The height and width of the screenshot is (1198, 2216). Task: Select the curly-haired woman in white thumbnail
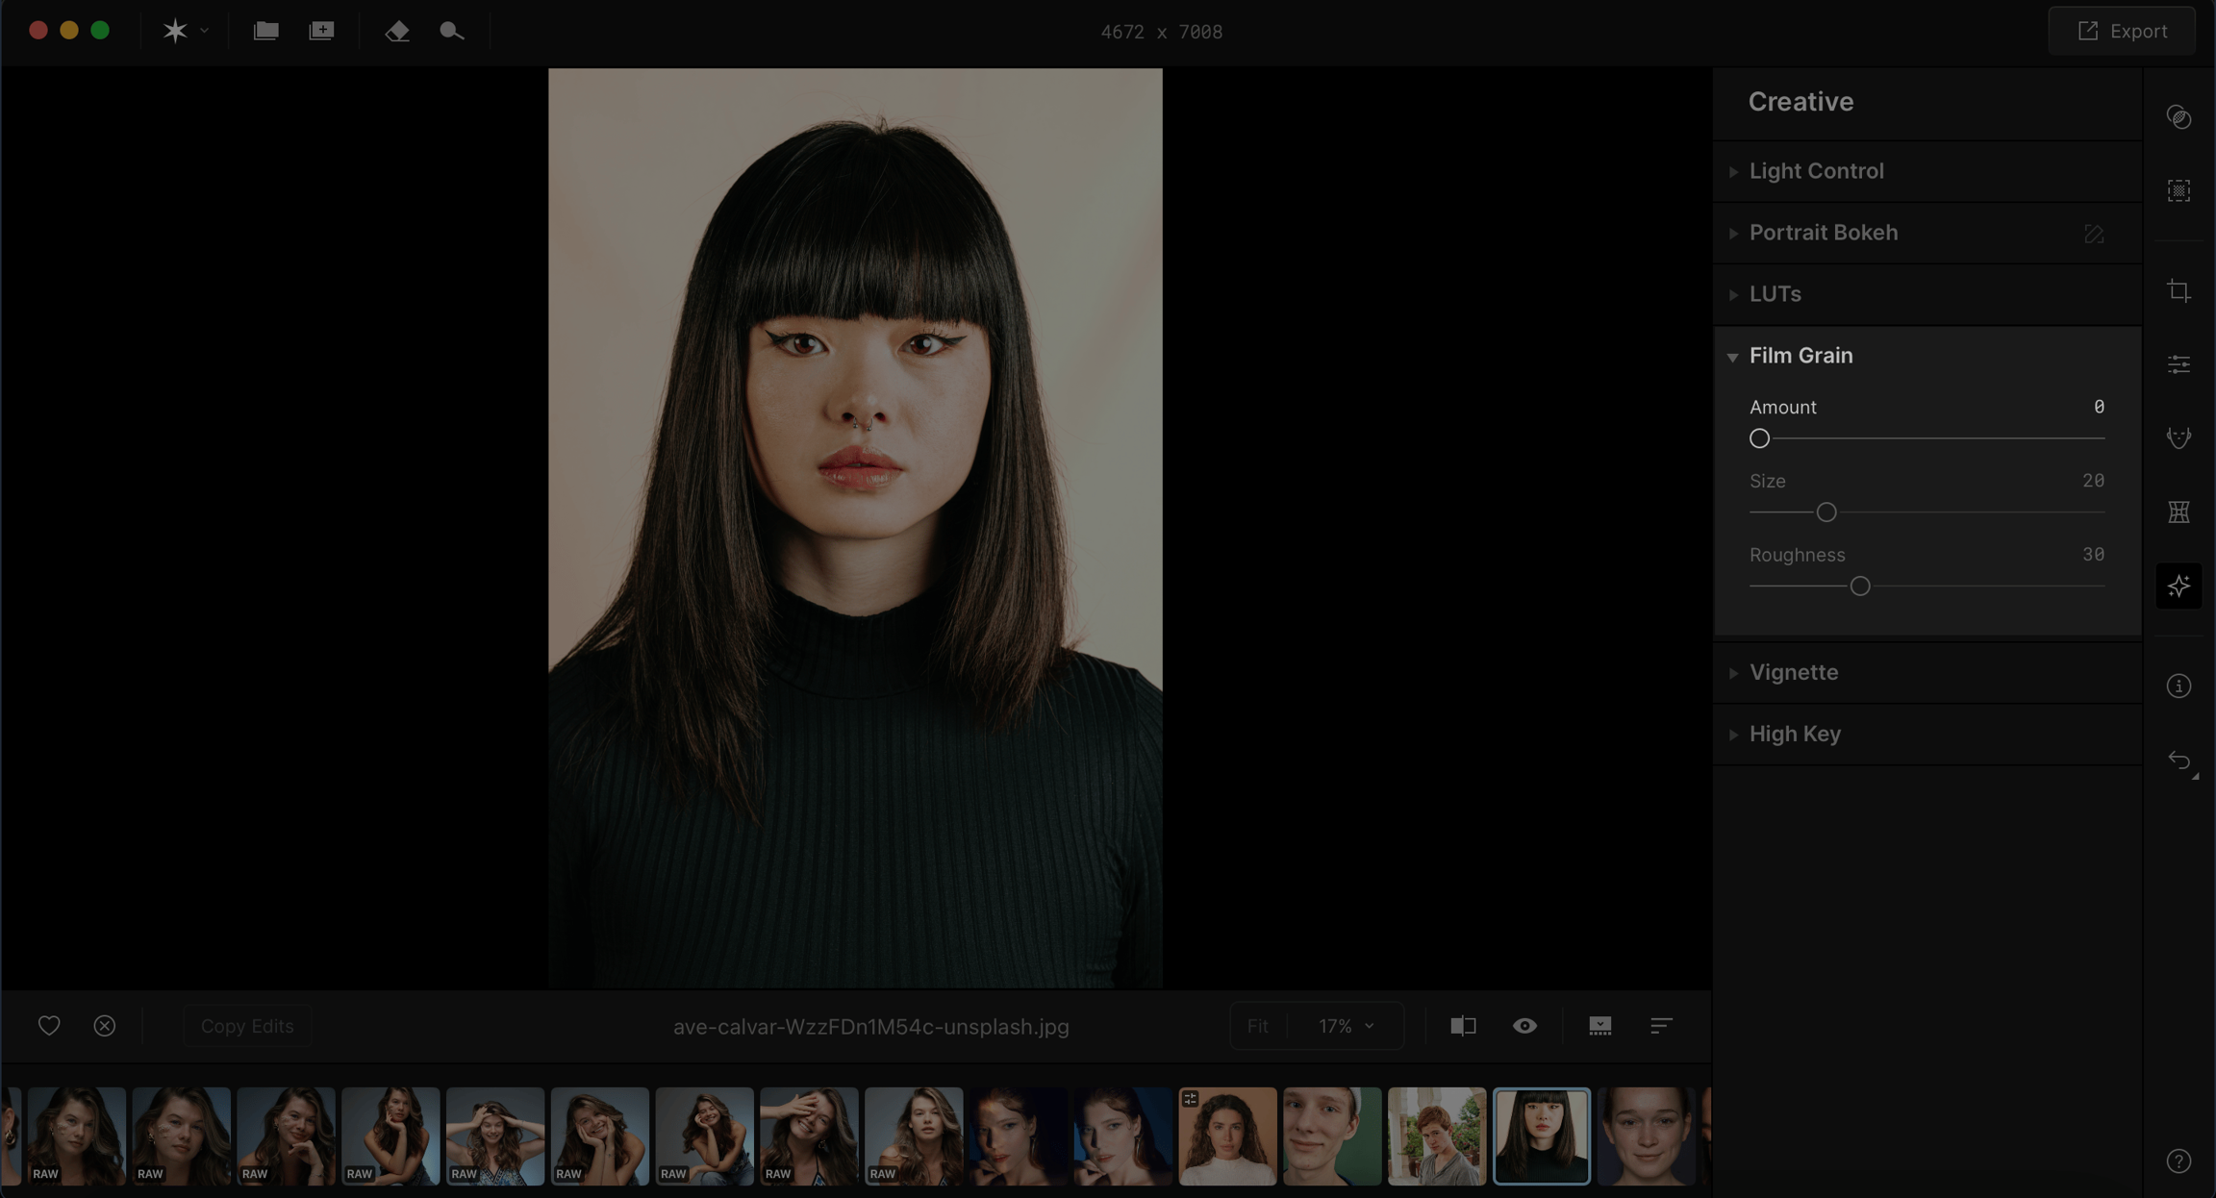pyautogui.click(x=1227, y=1136)
